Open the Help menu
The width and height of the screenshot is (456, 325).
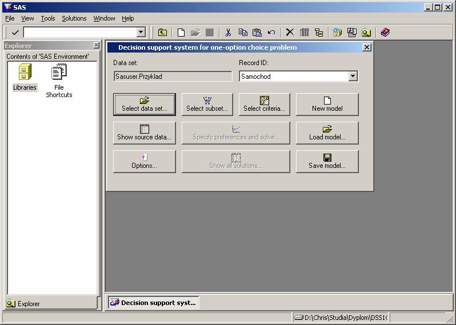127,18
